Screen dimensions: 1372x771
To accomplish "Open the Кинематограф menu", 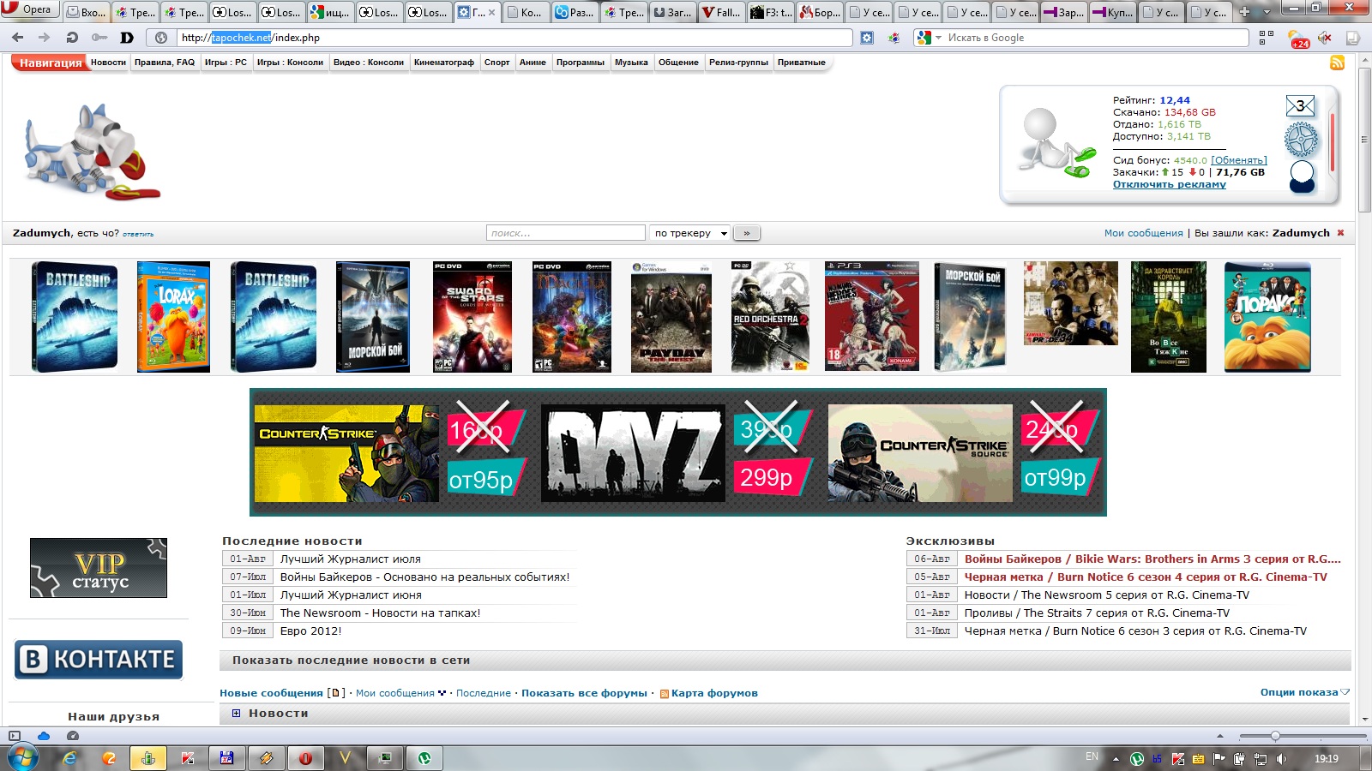I will (x=444, y=63).
